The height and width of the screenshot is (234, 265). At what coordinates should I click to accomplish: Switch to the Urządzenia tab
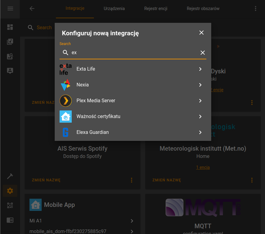tap(114, 9)
